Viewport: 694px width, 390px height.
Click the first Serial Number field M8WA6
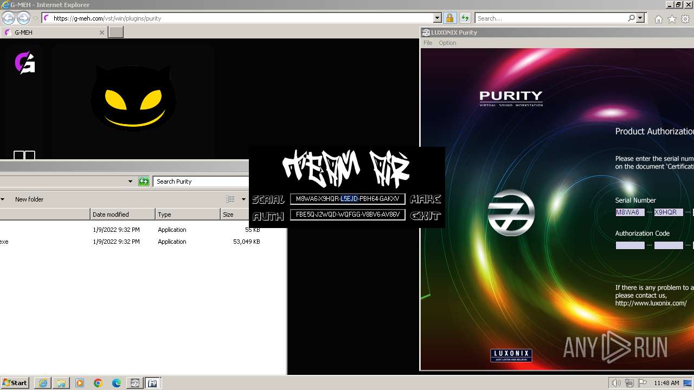(x=629, y=212)
